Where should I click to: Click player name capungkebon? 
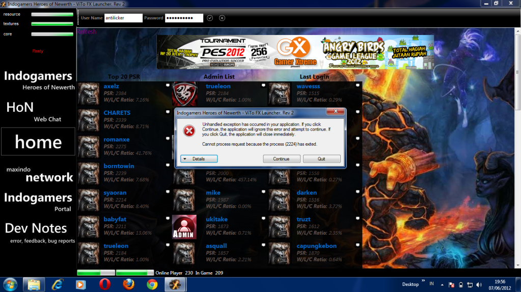click(x=316, y=246)
